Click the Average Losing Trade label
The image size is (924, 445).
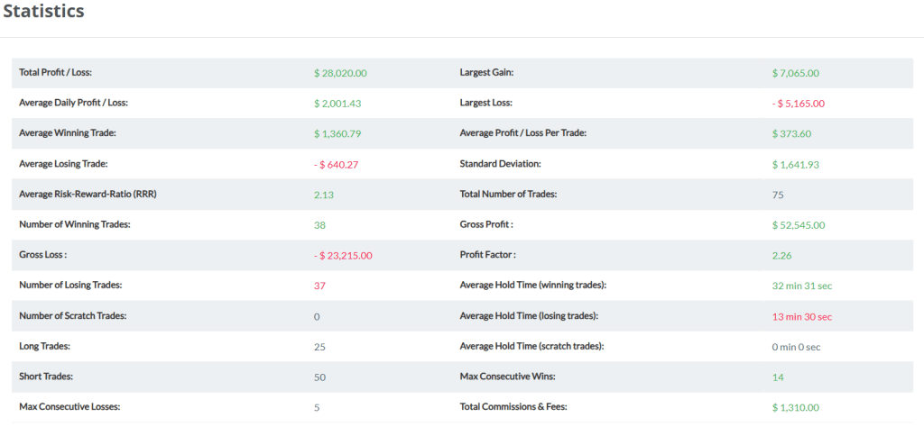(x=63, y=164)
